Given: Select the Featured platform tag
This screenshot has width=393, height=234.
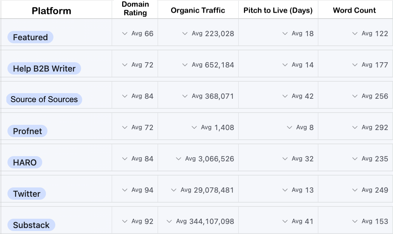Looking at the screenshot, I should [x=30, y=37].
